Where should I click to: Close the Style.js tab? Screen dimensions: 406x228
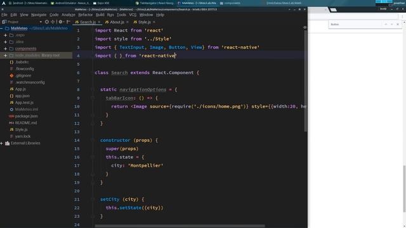click(154, 22)
